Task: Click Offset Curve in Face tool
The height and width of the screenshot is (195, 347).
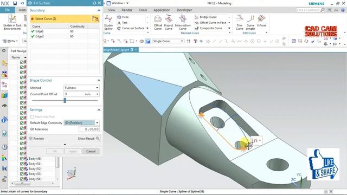Action: pyautogui.click(x=210, y=23)
